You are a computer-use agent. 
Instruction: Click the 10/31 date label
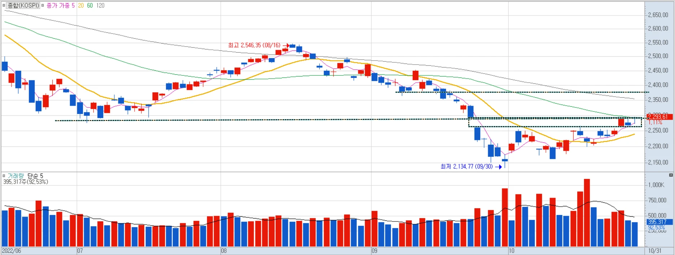click(654, 251)
